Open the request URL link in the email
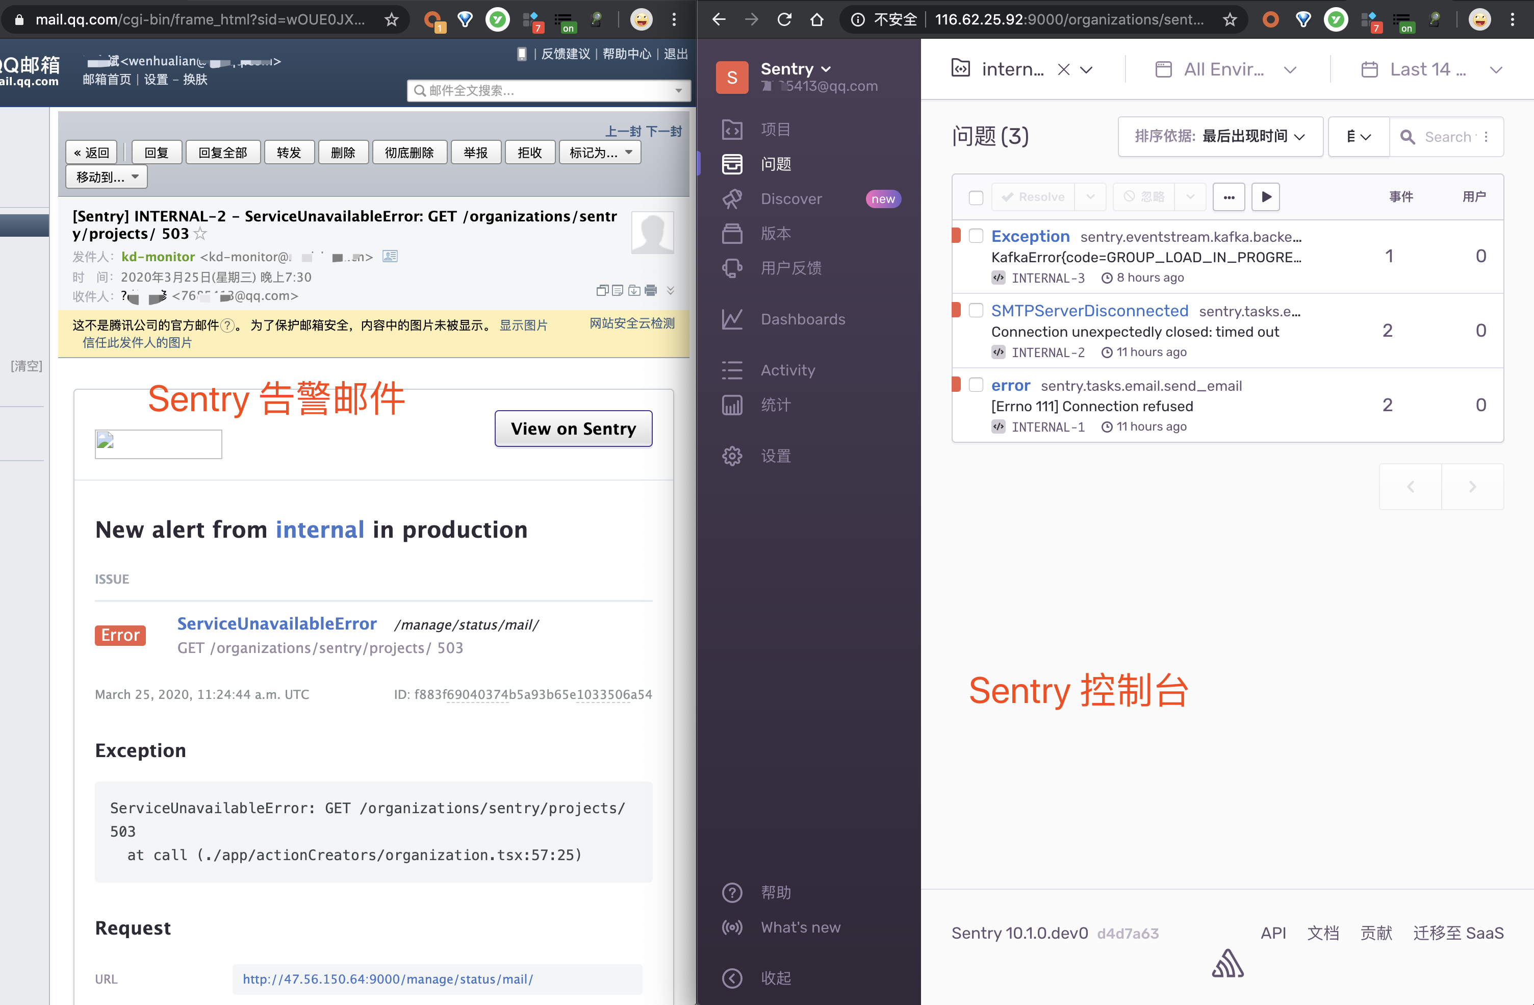Image resolution: width=1534 pixels, height=1005 pixels. point(388,979)
